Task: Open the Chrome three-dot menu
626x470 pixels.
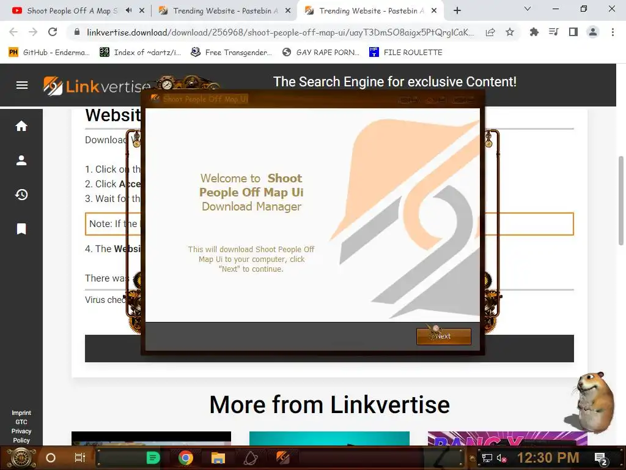Action: (613, 32)
